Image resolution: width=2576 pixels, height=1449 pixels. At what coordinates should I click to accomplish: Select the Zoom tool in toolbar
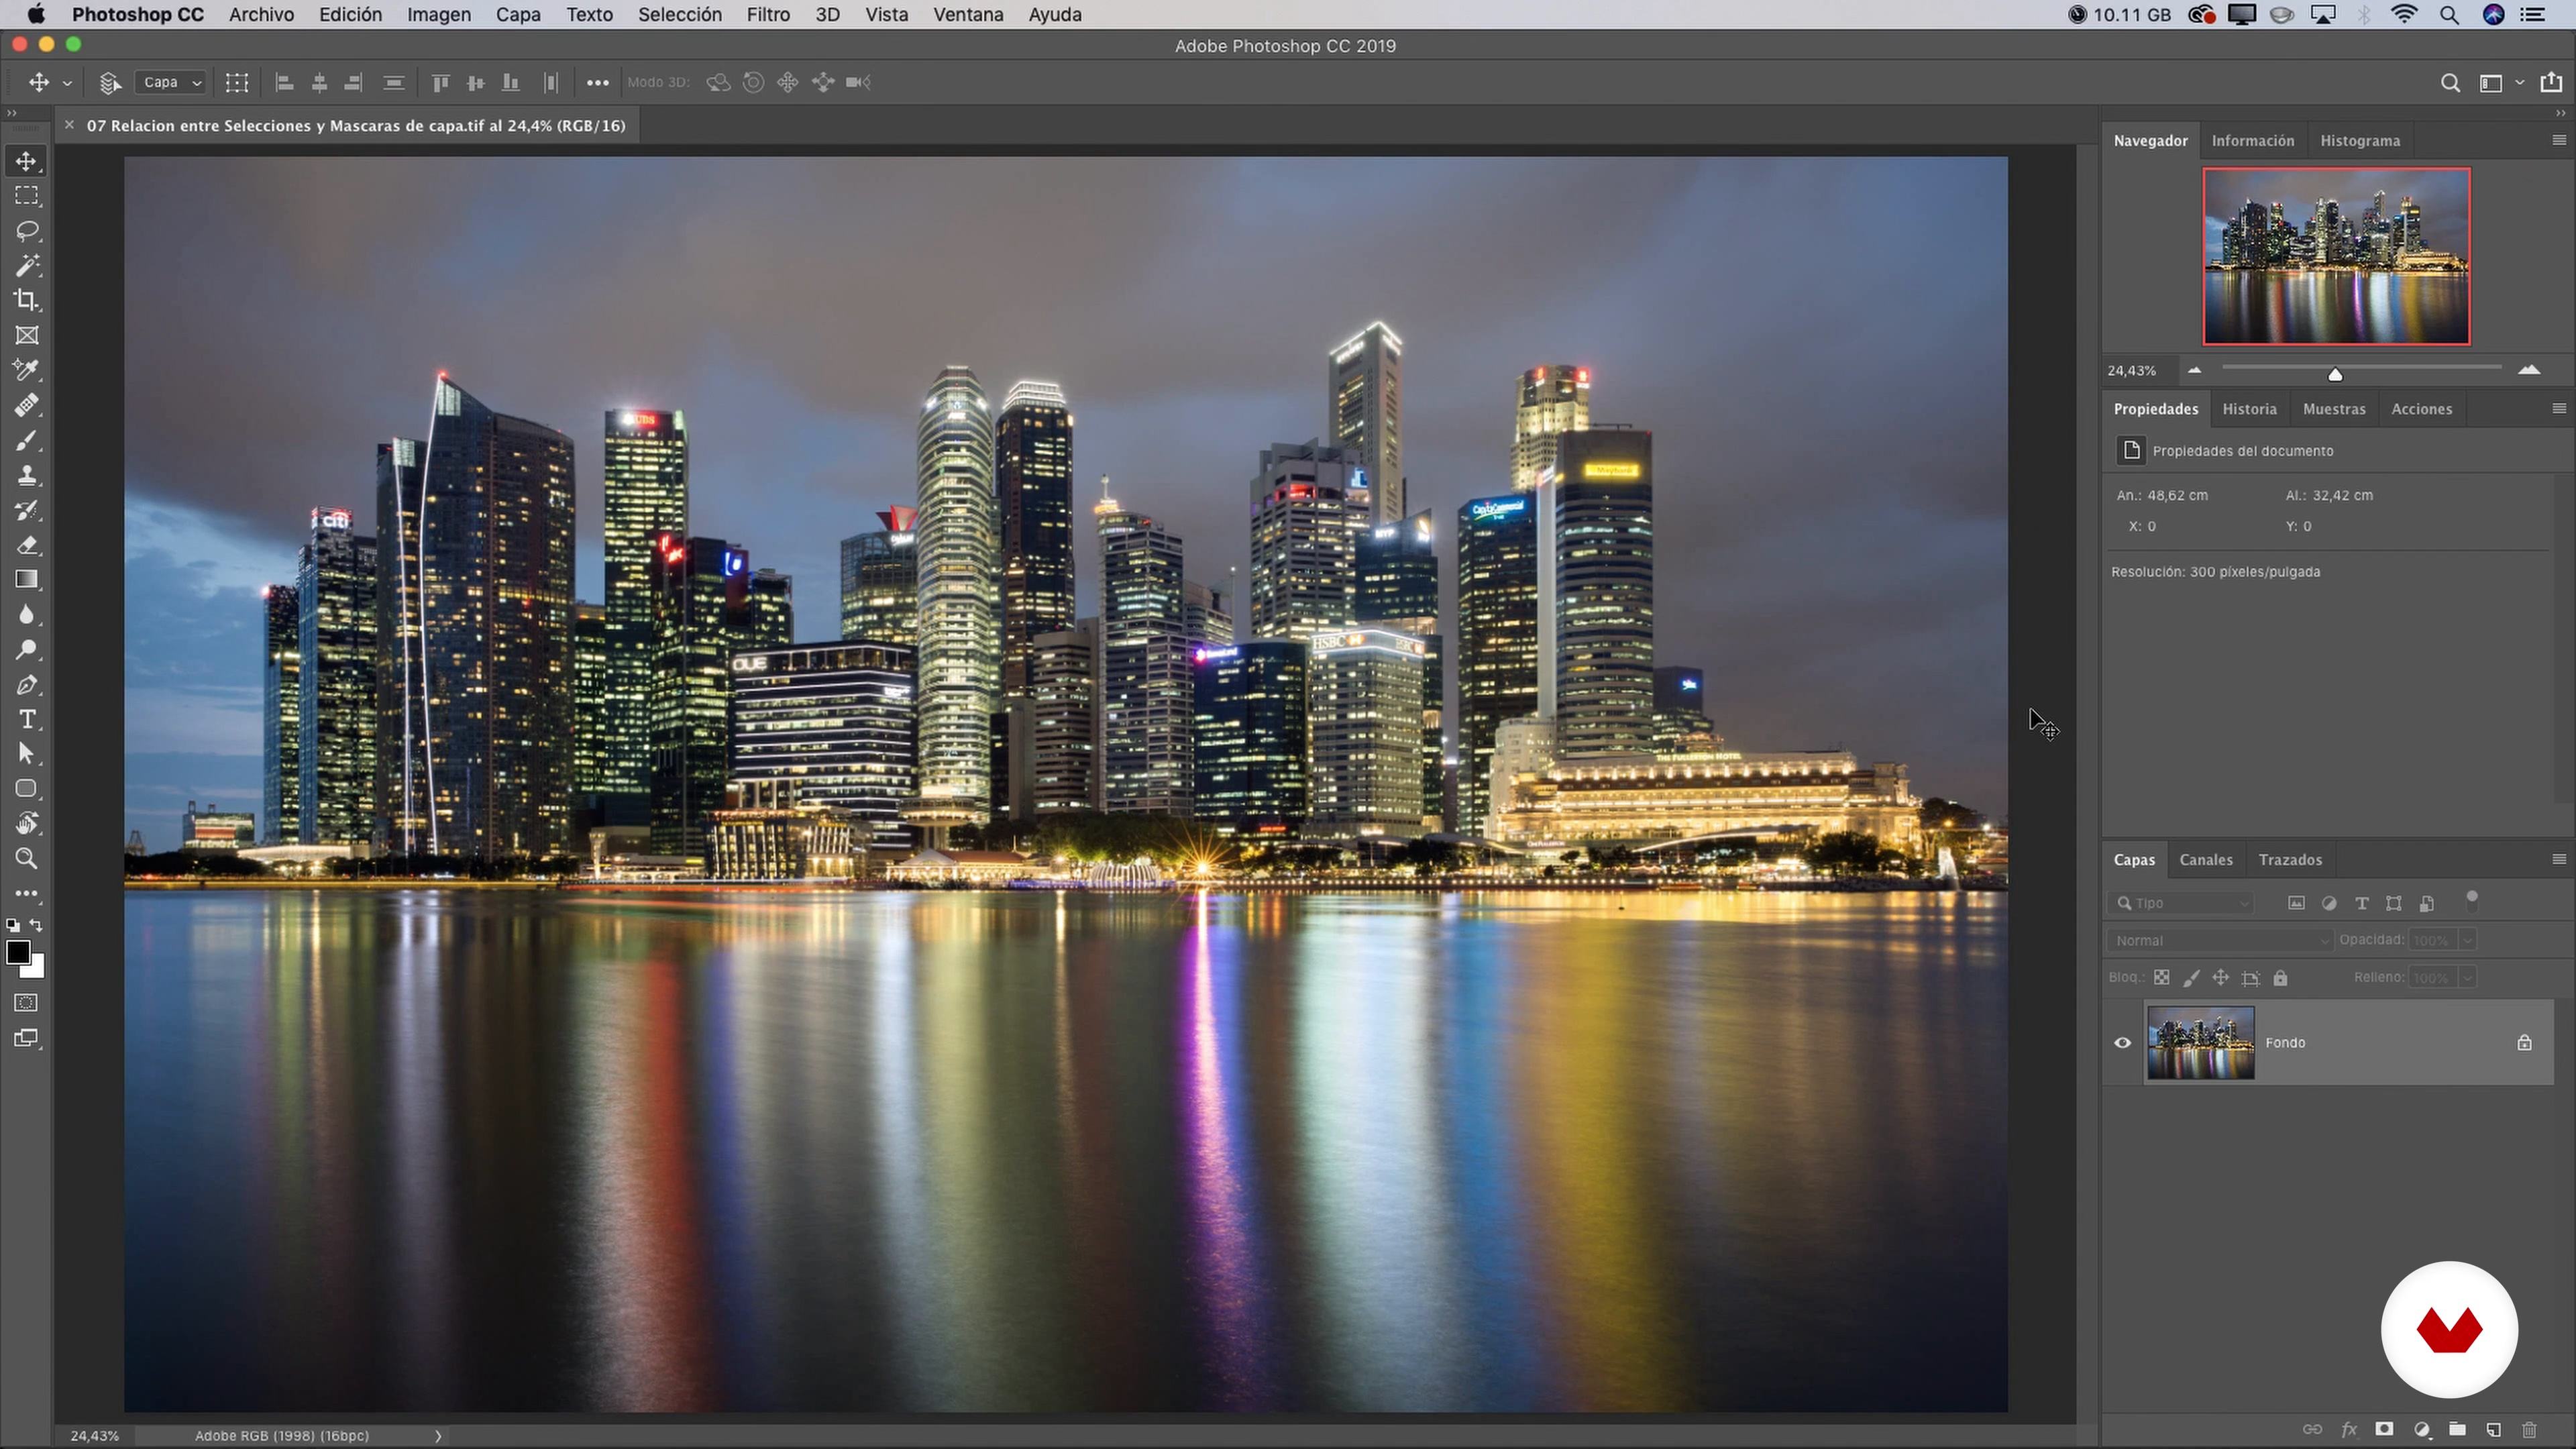[27, 859]
